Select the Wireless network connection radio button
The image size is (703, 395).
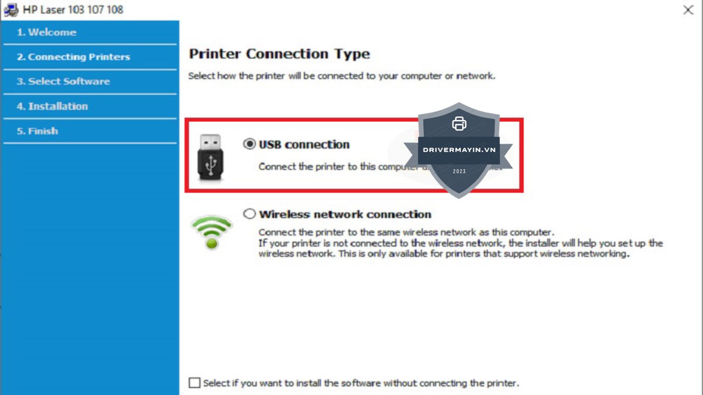249,214
